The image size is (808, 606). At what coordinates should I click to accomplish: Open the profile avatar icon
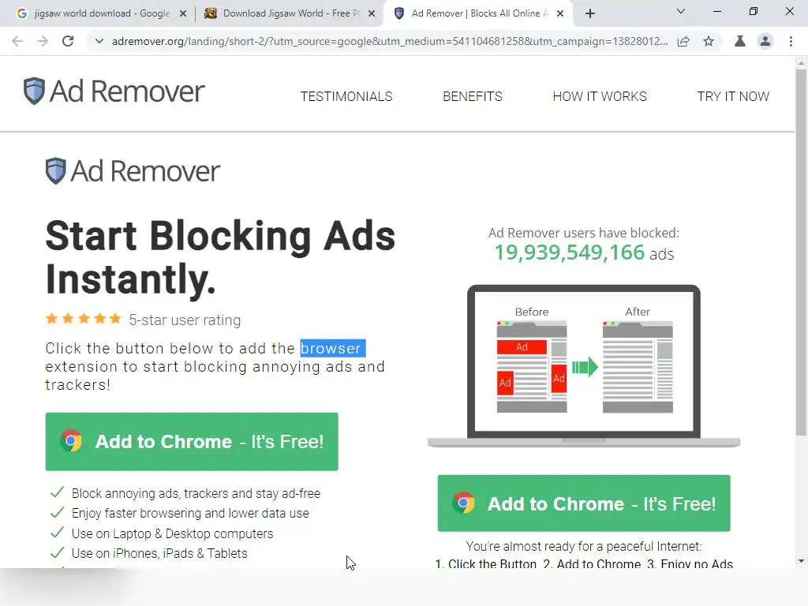(x=765, y=41)
